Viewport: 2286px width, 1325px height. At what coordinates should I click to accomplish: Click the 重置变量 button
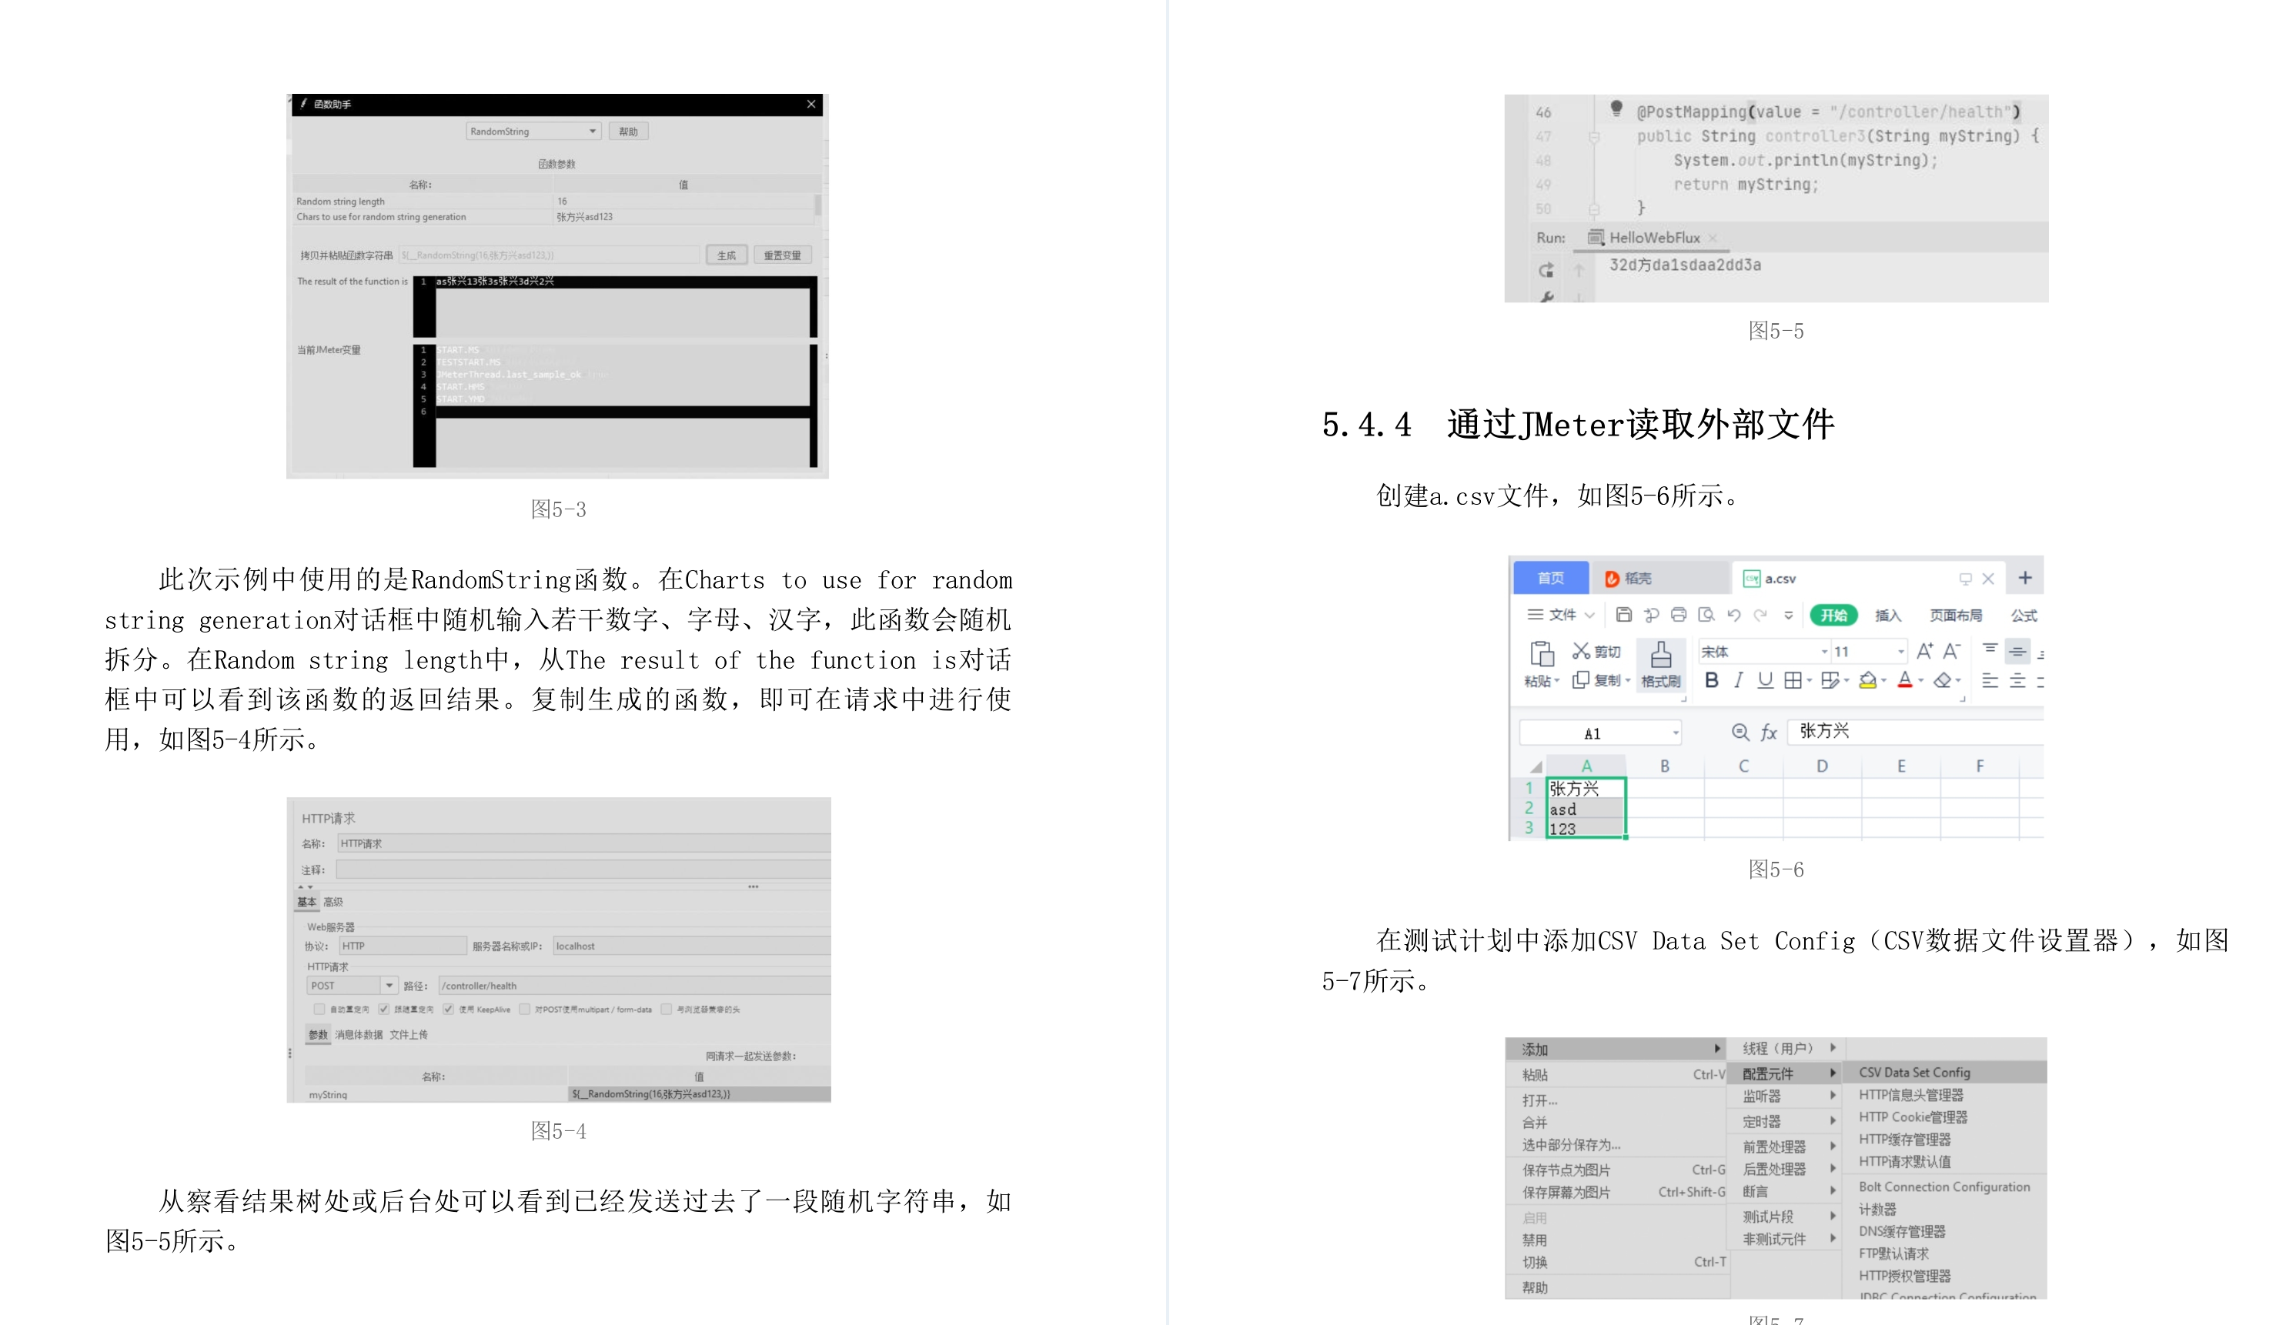click(x=781, y=255)
